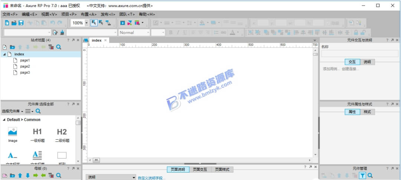Click the paintbrush style icon
The height and width of the screenshot is (180, 401).
click(x=62, y=32)
